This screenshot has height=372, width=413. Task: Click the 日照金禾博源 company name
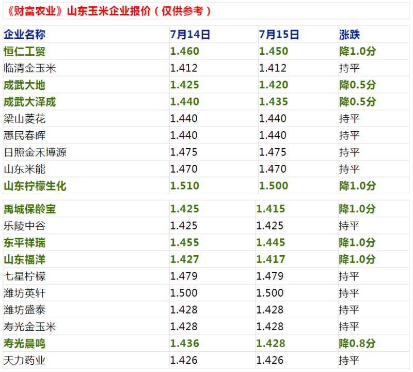(35, 152)
